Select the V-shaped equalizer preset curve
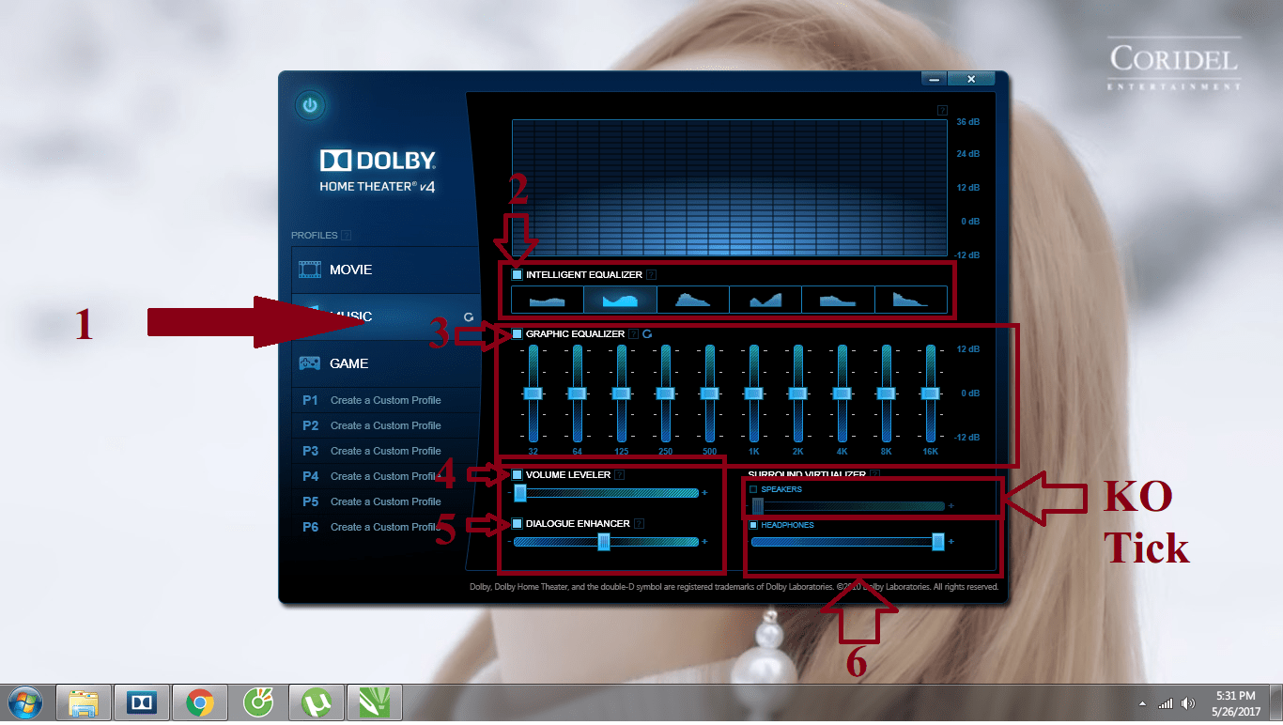1283x725 pixels. click(x=765, y=299)
